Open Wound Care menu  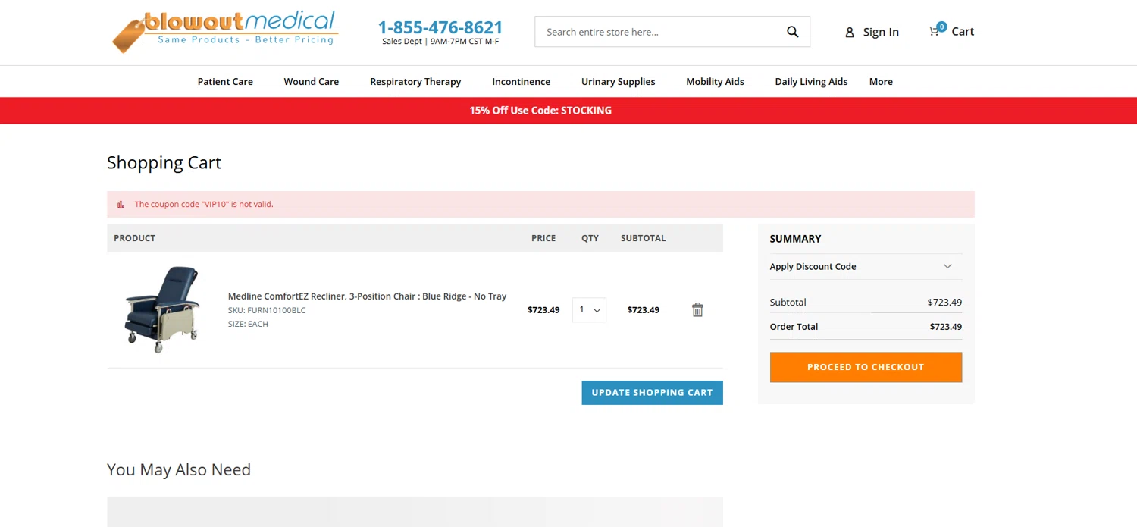click(x=311, y=82)
